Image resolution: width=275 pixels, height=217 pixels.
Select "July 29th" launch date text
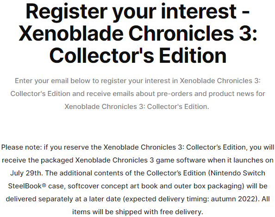(26, 173)
